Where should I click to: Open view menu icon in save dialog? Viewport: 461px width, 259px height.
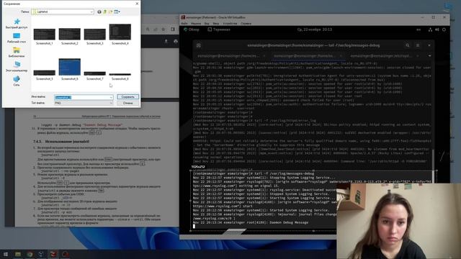click(117, 12)
